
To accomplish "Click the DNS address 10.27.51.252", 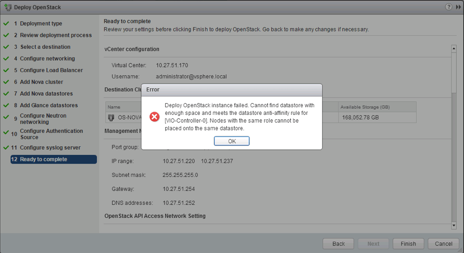I will [x=179, y=203].
